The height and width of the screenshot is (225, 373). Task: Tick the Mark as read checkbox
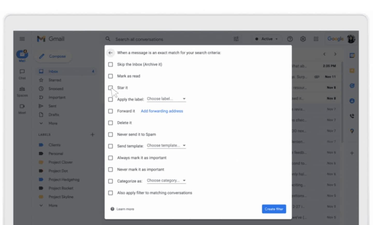111,76
